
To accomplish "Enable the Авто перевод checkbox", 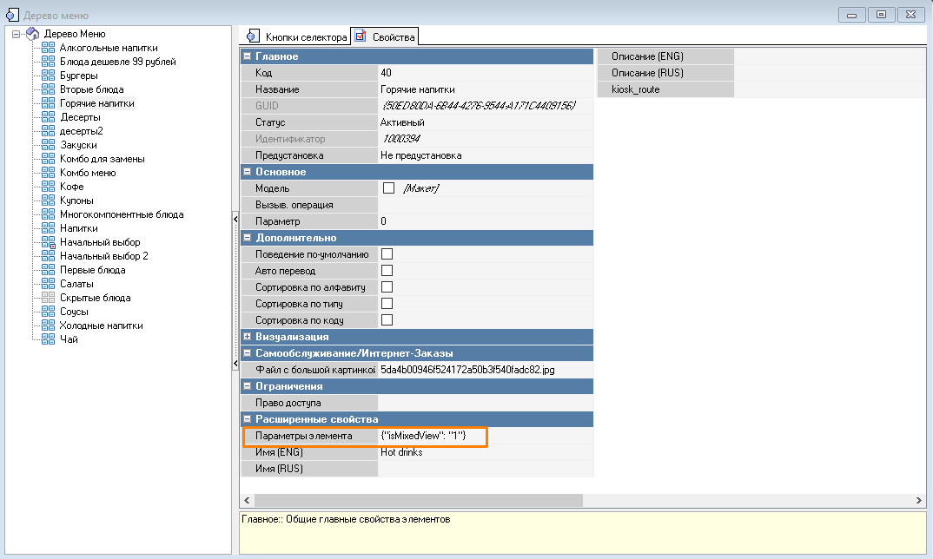I will click(x=387, y=271).
